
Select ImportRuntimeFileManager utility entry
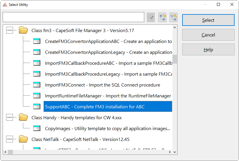[x=108, y=96]
